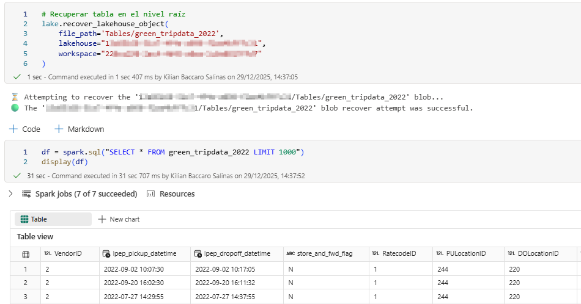Select the RatecodeID column header
581x304 pixels.
point(401,254)
